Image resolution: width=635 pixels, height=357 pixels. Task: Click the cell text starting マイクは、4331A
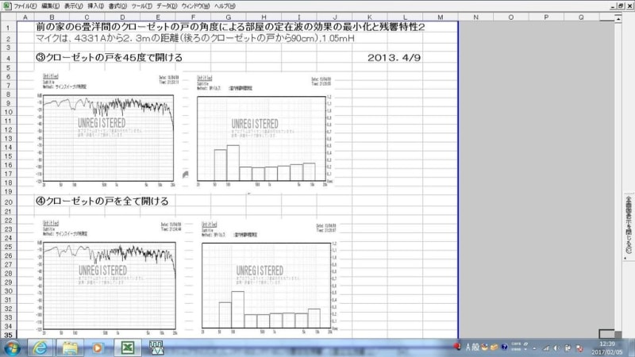tap(195, 38)
